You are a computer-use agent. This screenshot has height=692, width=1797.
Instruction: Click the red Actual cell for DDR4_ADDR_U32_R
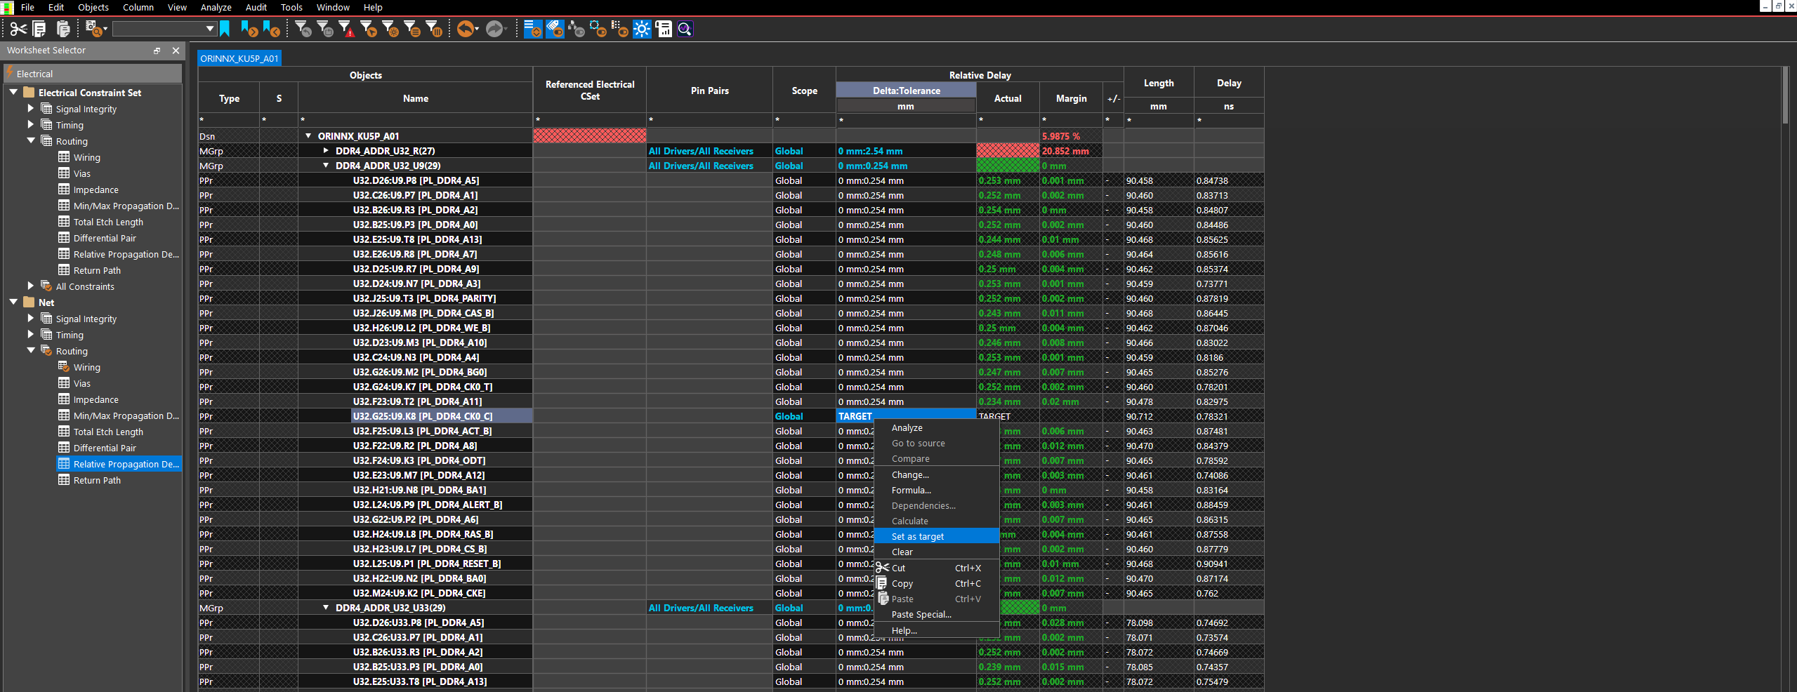(x=1008, y=151)
